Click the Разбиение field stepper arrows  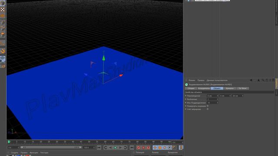218,99
